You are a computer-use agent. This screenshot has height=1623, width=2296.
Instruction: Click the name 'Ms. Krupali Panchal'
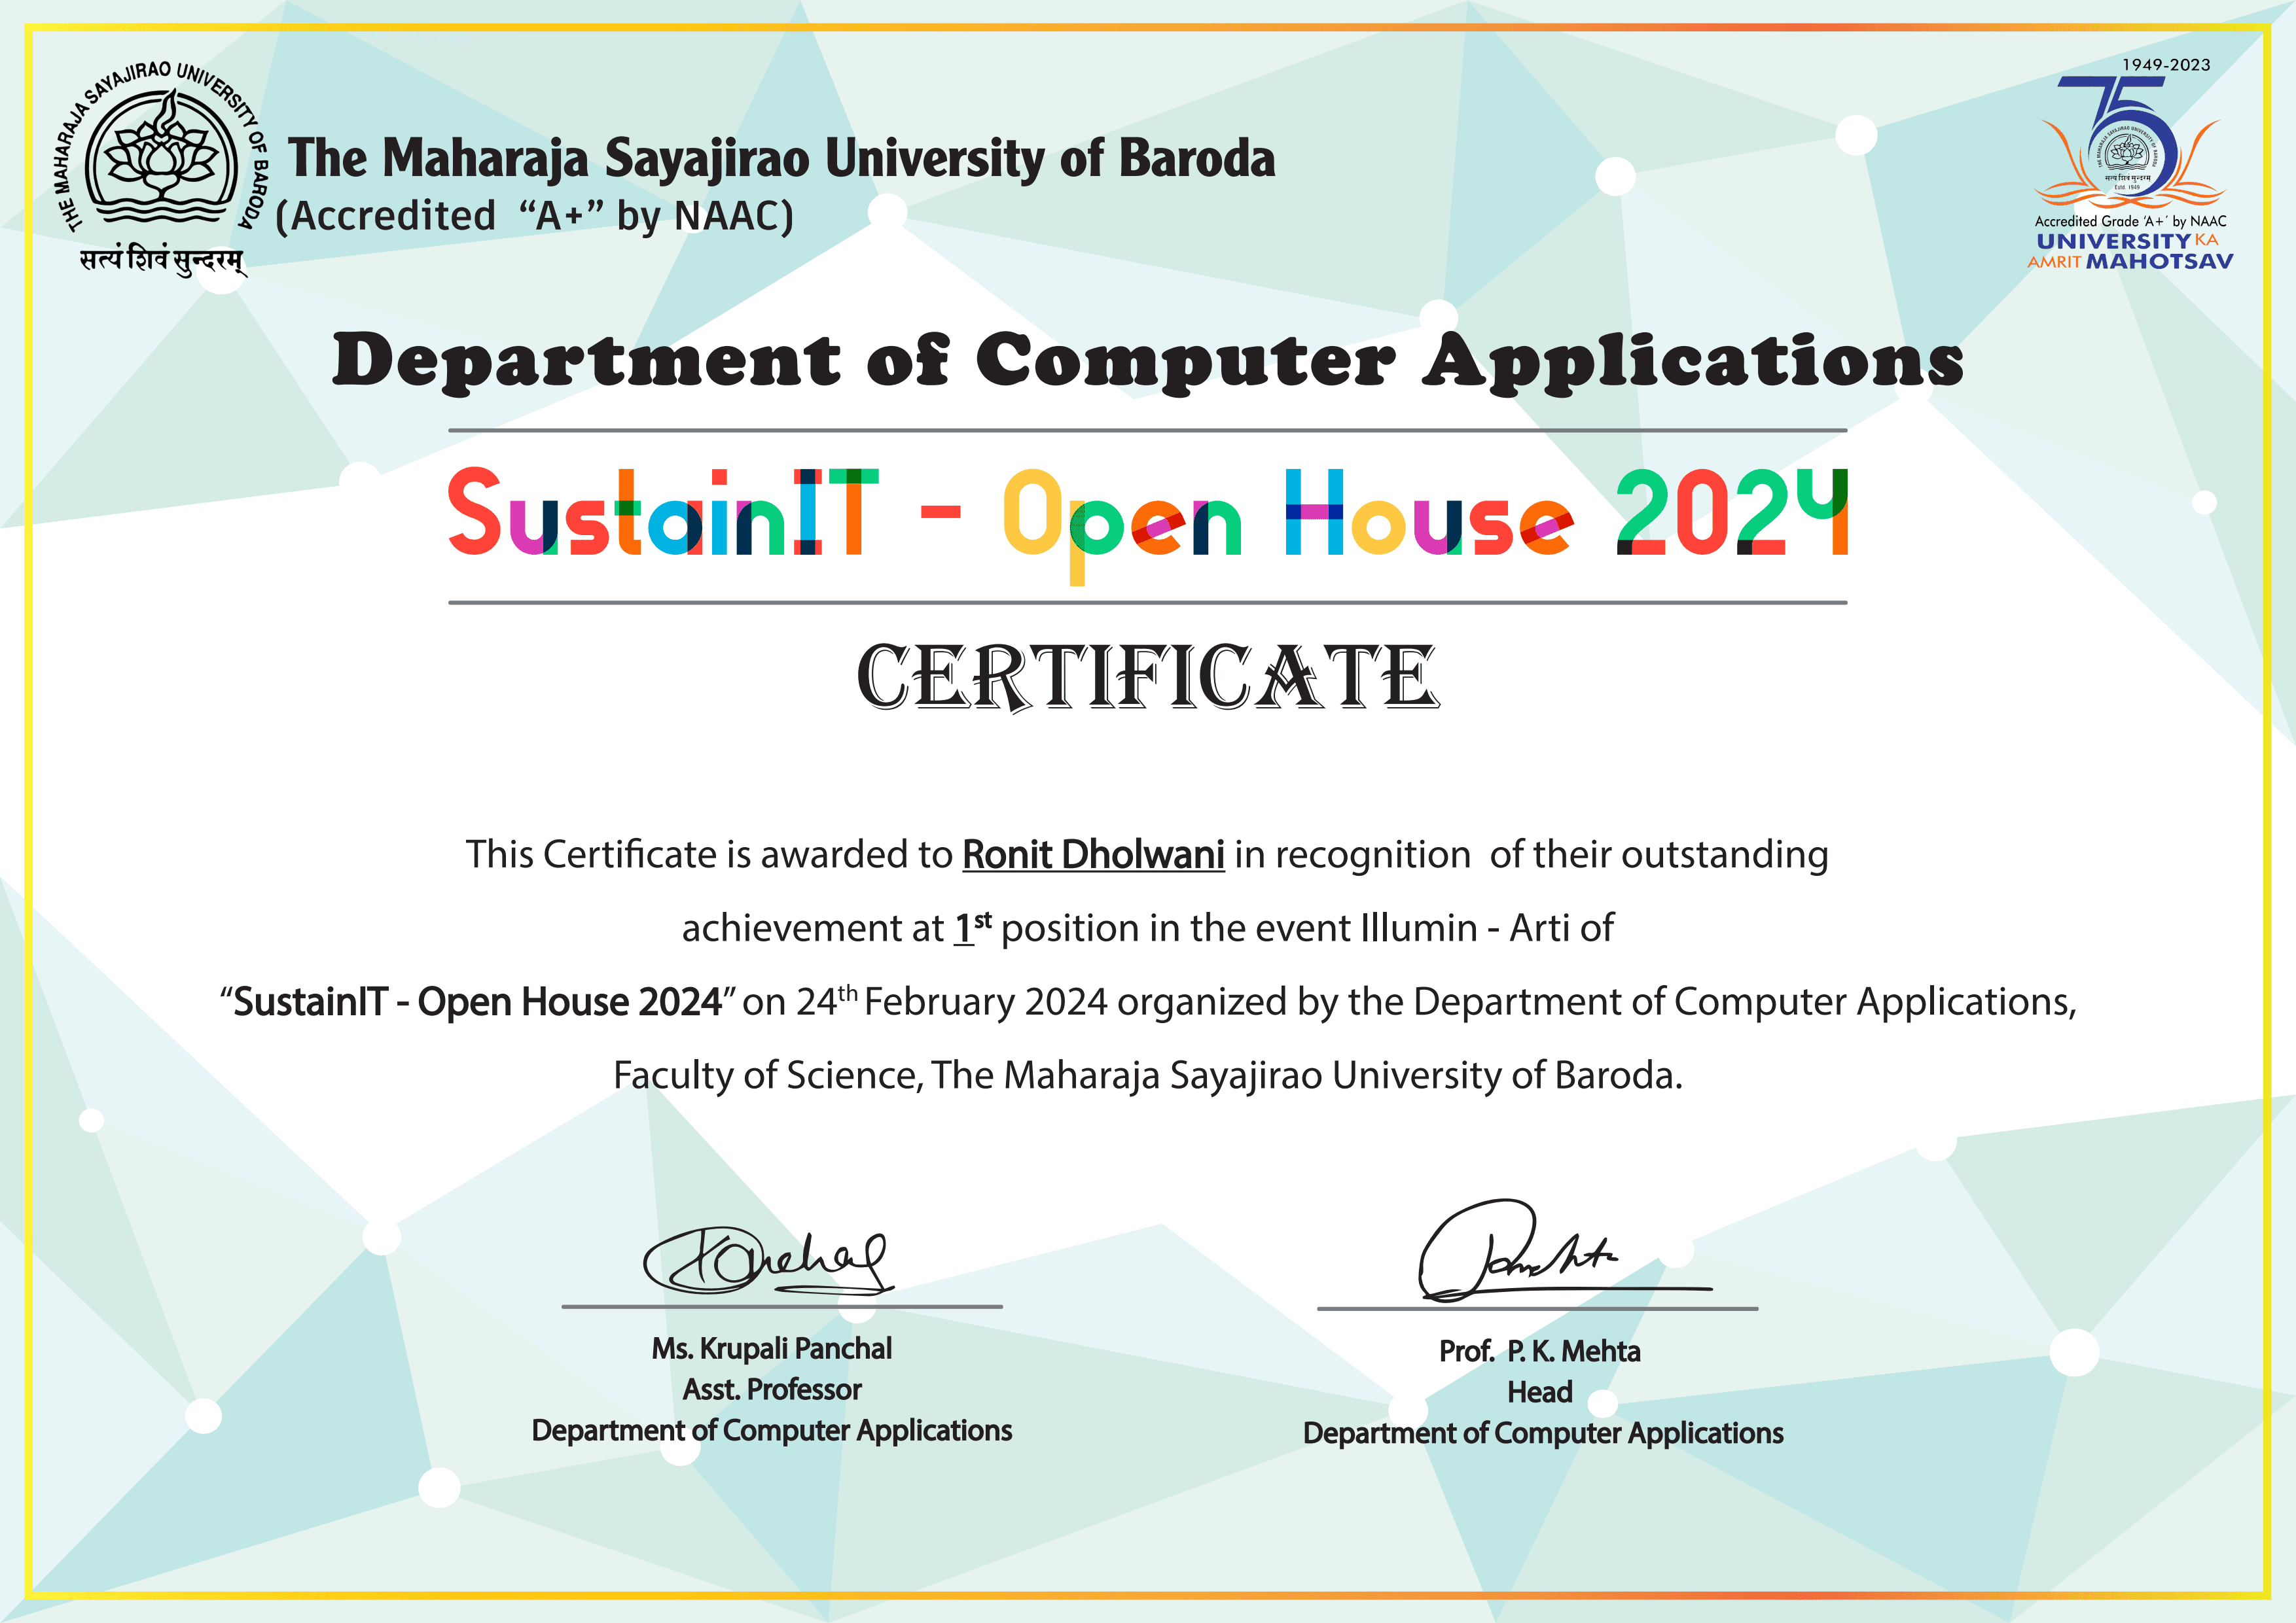click(771, 1349)
